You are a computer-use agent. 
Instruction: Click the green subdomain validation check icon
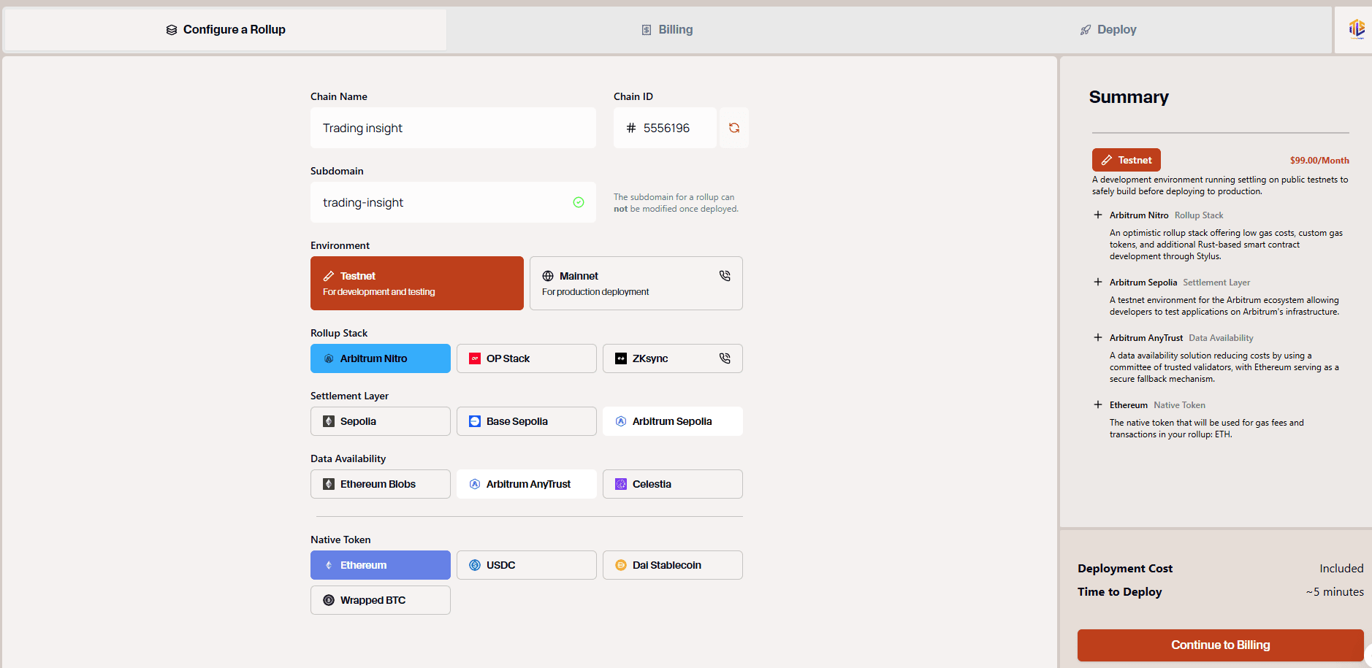pos(579,202)
